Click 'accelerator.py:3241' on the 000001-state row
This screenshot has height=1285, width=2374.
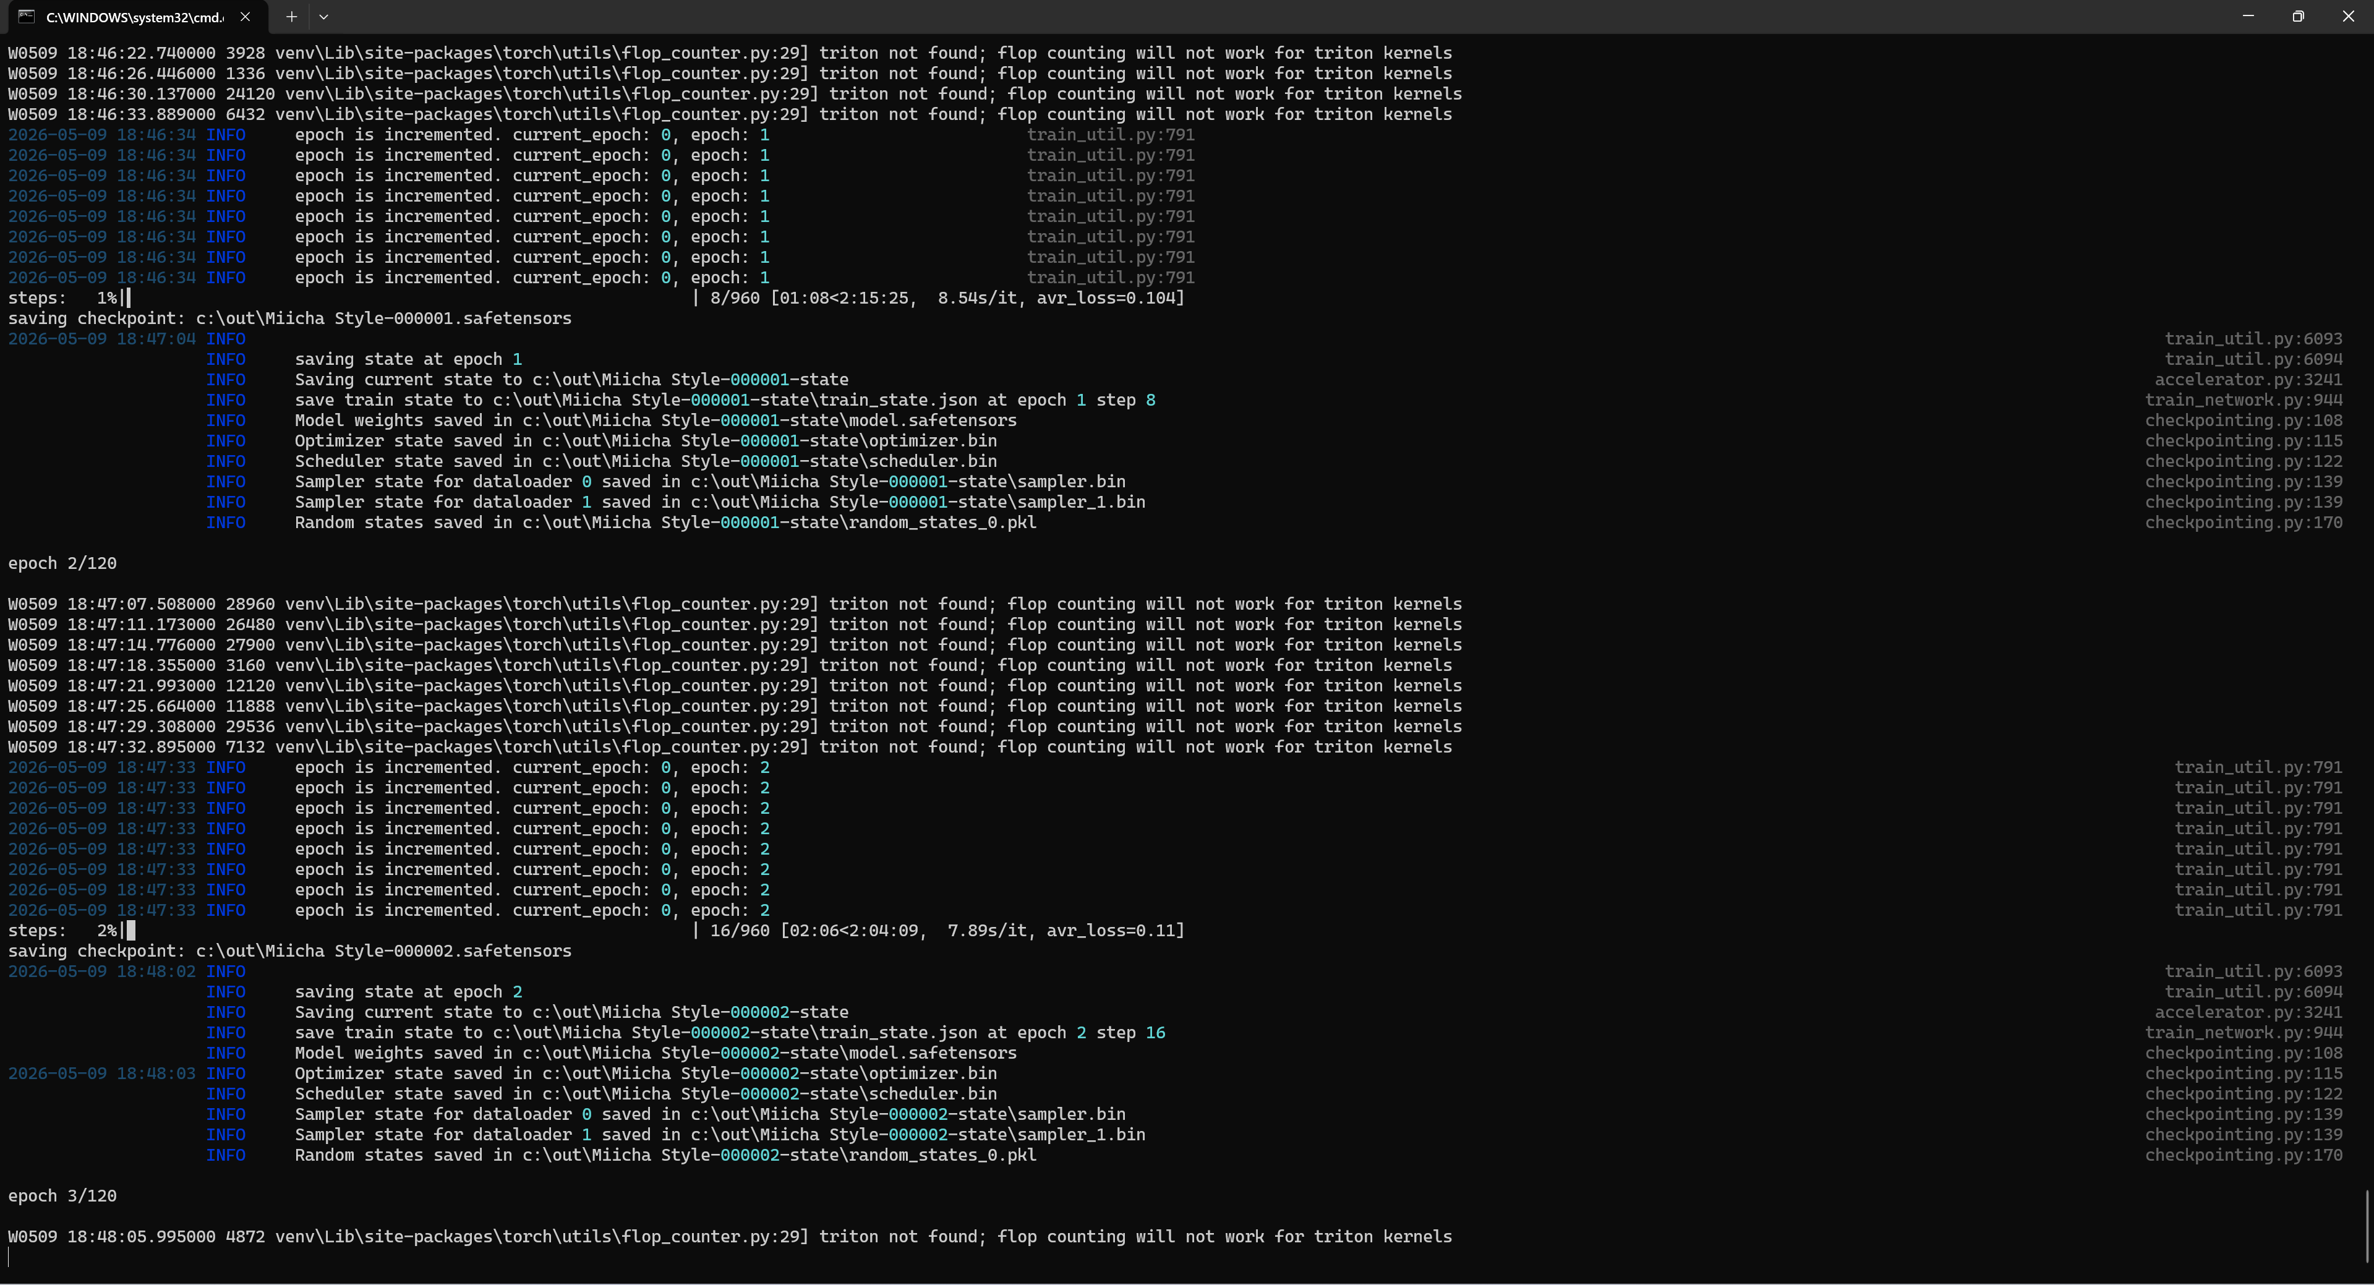coord(2248,380)
